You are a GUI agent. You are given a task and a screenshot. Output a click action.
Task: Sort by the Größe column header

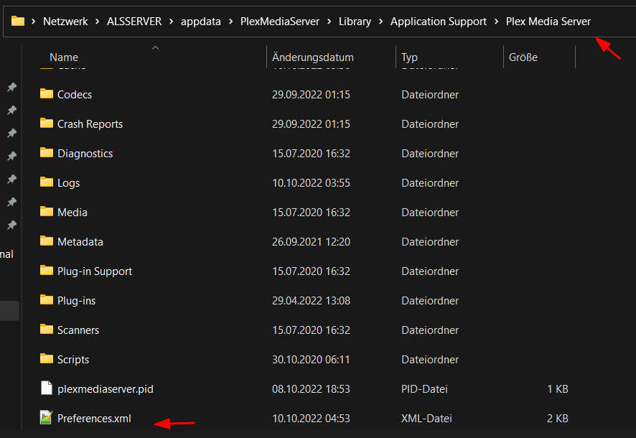click(523, 57)
